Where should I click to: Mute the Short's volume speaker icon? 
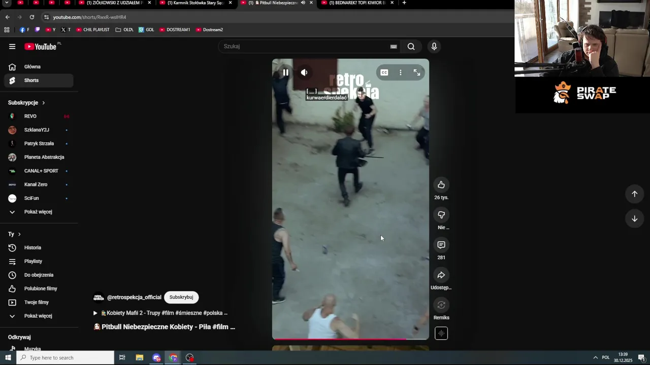(304, 72)
